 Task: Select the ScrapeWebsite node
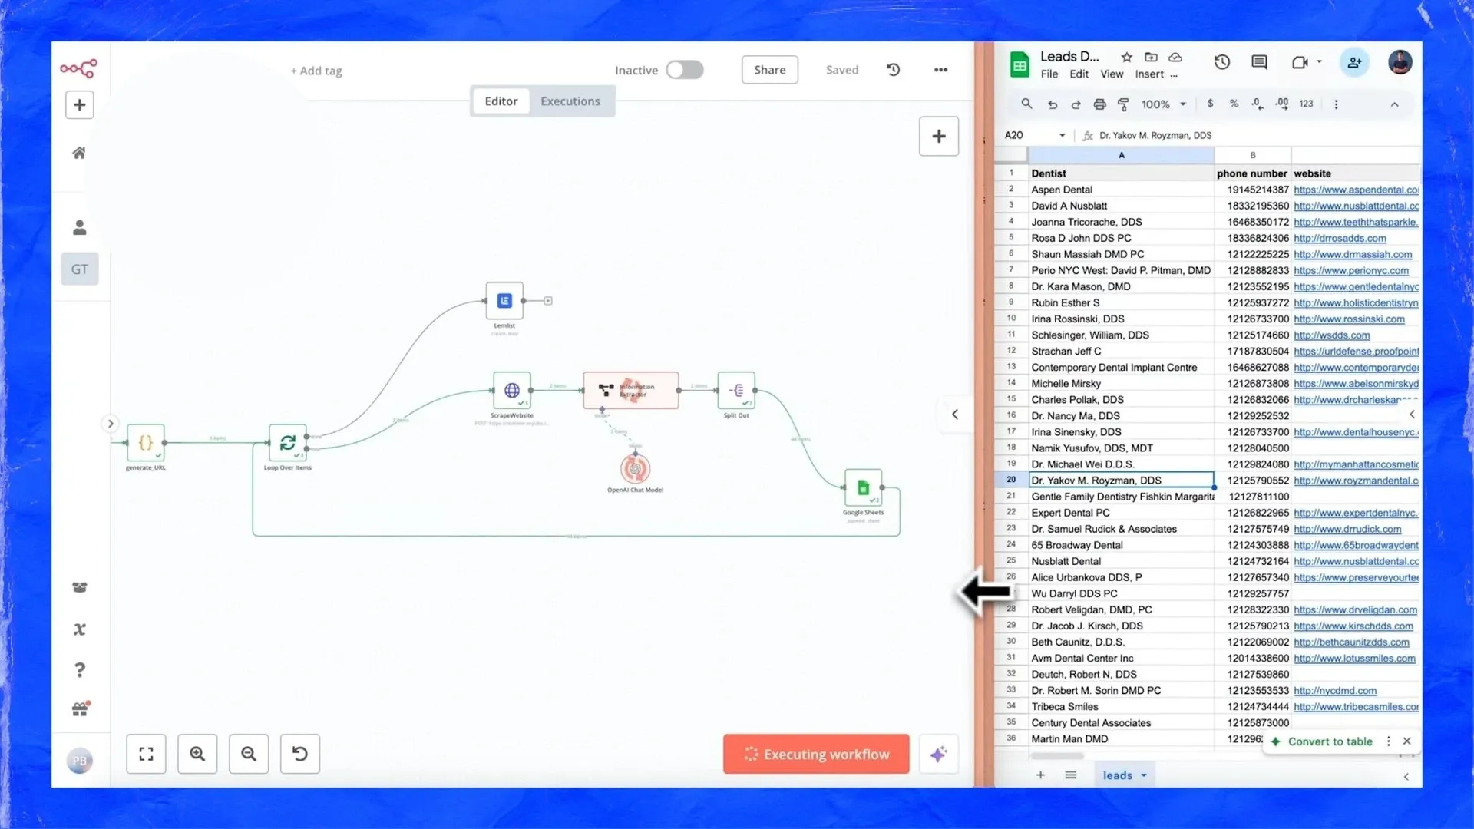click(x=512, y=390)
